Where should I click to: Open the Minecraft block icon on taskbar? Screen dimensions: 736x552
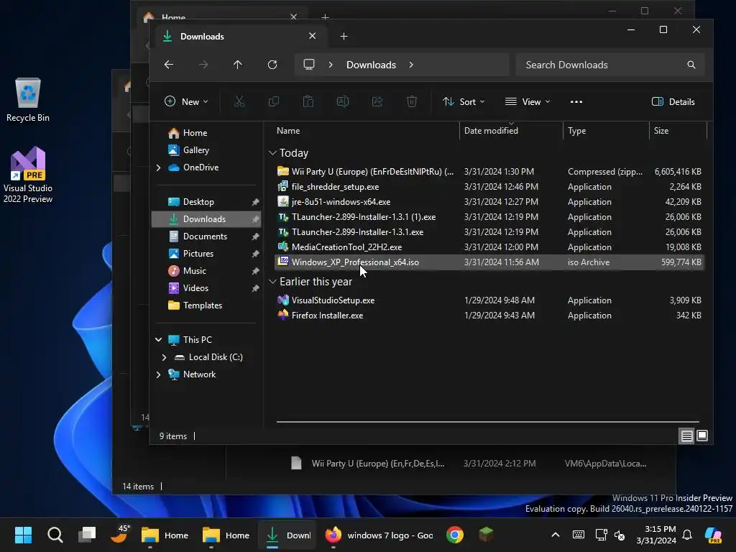[486, 535]
